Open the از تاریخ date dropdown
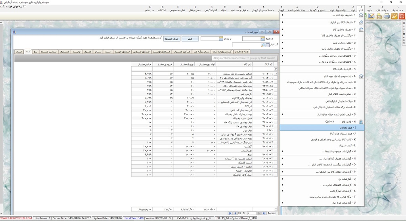 pos(263,39)
